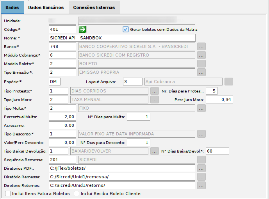Browse for Diretorios PDF folder
The image size is (269, 199).
[x=201, y=169]
